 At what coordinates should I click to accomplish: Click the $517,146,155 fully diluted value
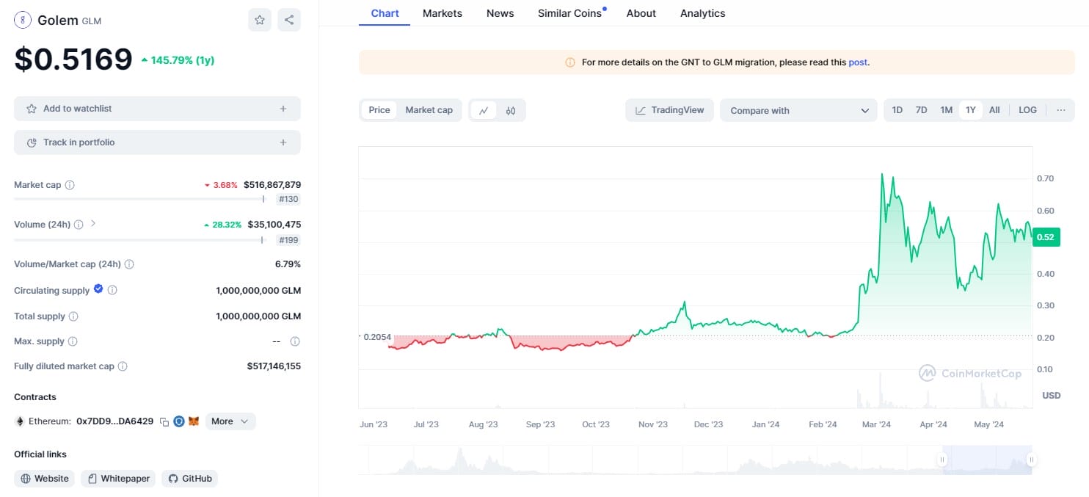pos(274,366)
